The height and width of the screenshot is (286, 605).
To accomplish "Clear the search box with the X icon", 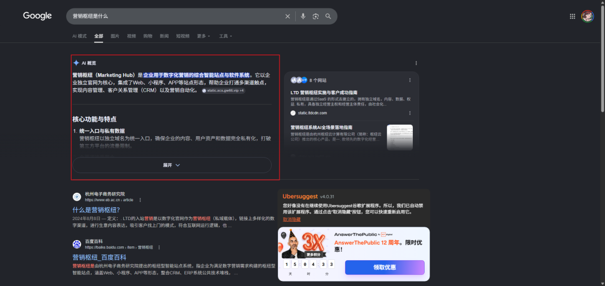I will point(287,16).
